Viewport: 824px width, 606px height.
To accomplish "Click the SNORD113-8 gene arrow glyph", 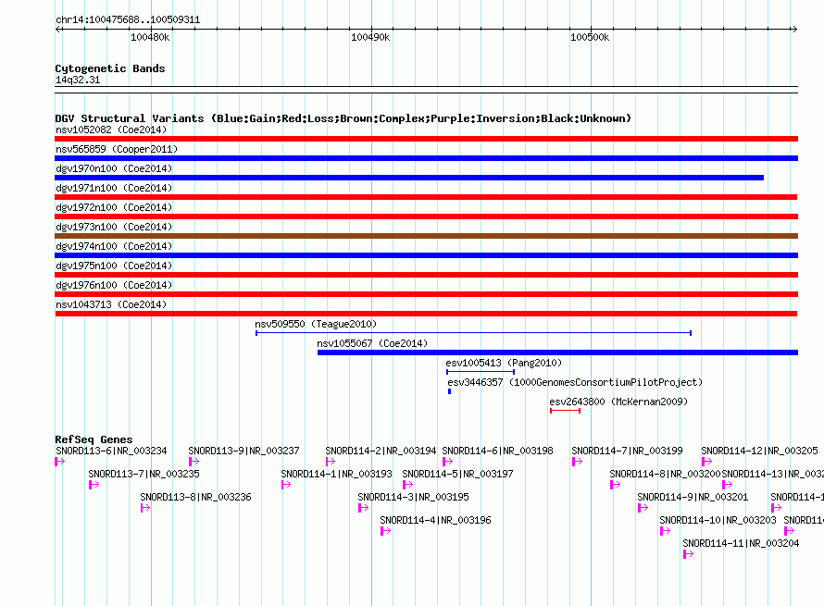I will pos(145,508).
